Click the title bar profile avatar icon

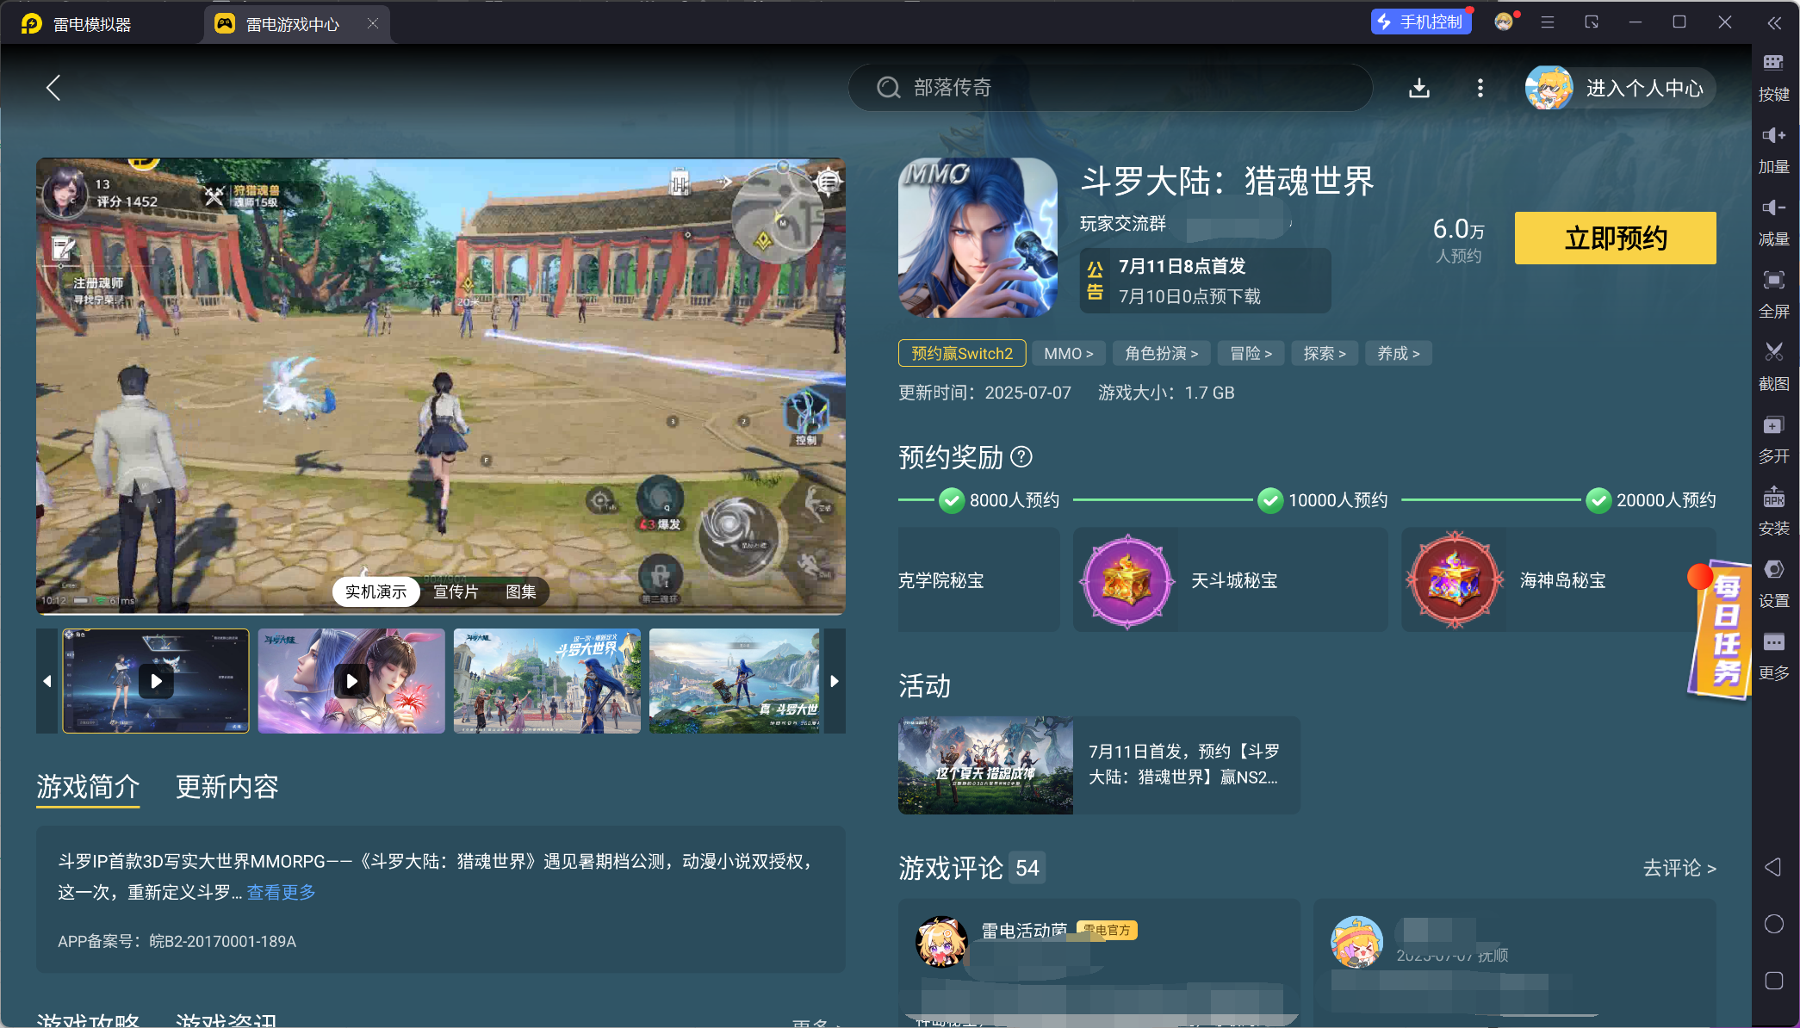[x=1505, y=22]
